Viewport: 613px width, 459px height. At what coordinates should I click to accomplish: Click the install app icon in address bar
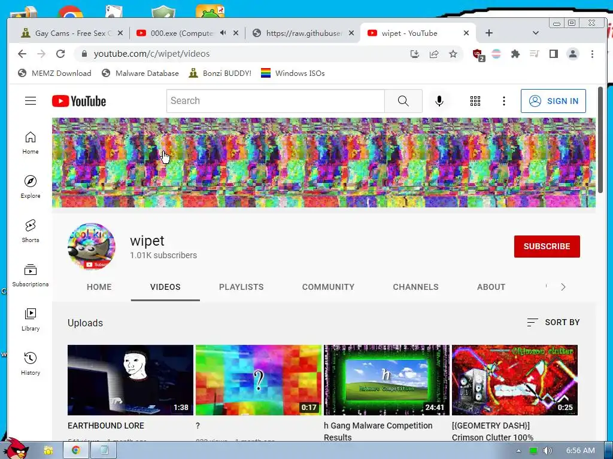(x=415, y=54)
